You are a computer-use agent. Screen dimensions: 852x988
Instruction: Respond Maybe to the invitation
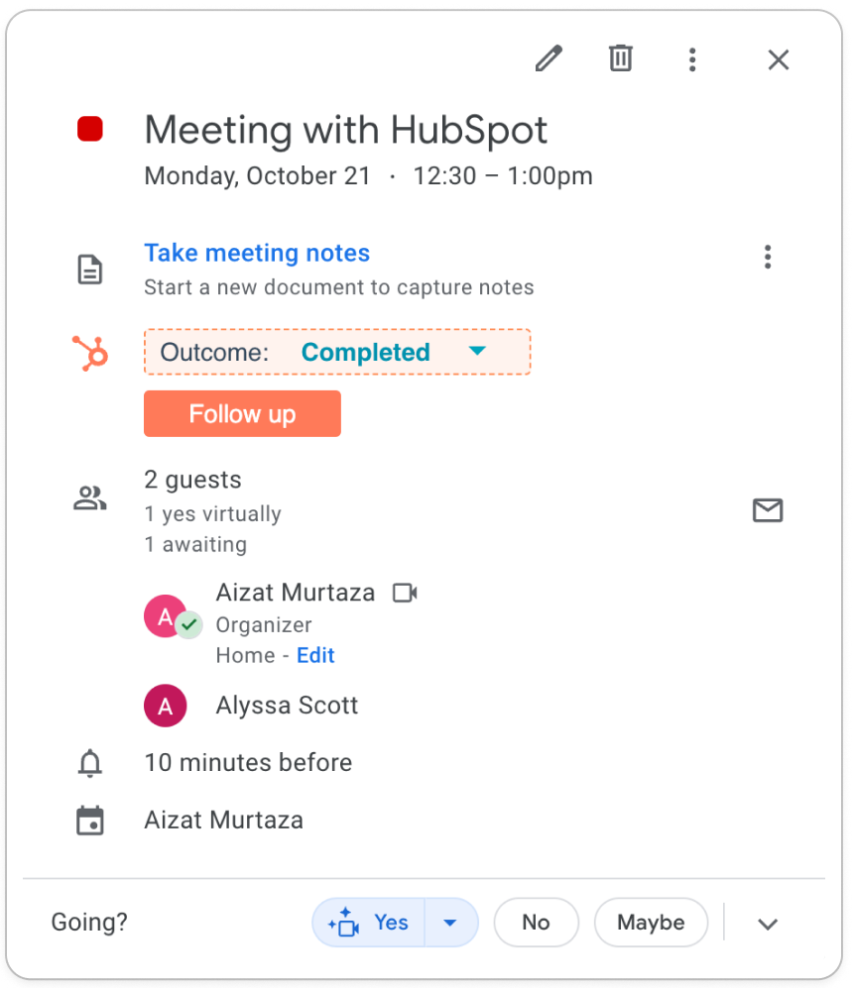click(651, 923)
